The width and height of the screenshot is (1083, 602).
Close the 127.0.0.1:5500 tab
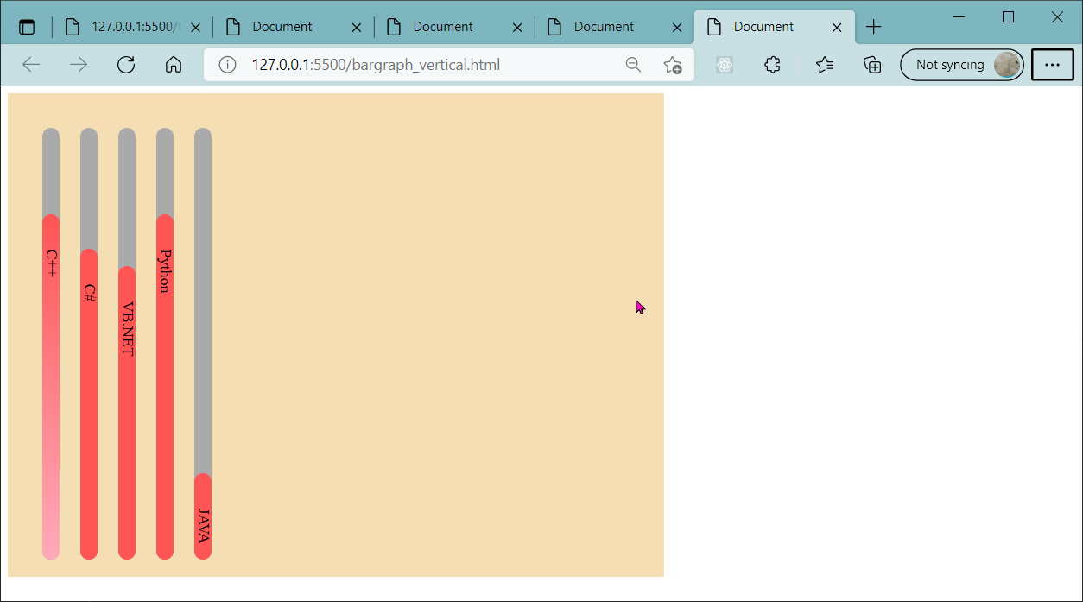(196, 28)
